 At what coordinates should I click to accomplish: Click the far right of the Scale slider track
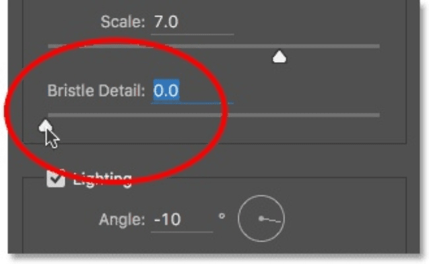point(376,46)
